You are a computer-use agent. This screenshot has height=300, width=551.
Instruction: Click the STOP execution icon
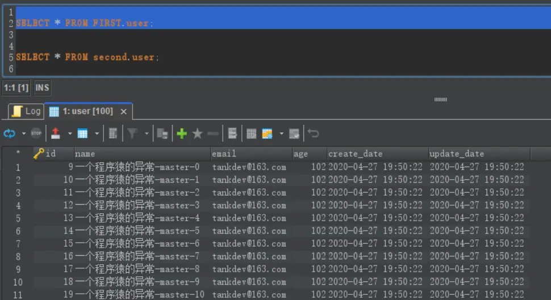(x=36, y=133)
